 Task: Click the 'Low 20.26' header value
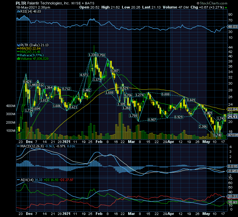pos(131,7)
